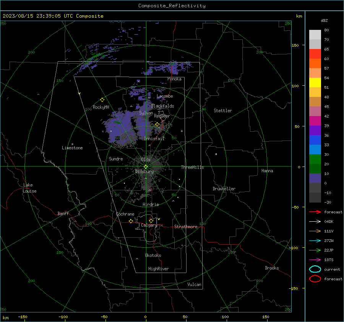Click the bright green swatch in dBZ scale
Image resolution: width=344 pixels, height=322 pixels.
coord(315,159)
